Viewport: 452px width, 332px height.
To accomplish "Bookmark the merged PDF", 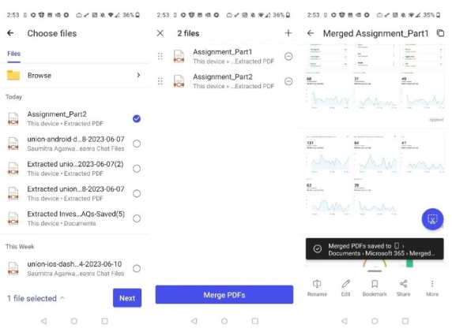I will pyautogui.click(x=375, y=284).
